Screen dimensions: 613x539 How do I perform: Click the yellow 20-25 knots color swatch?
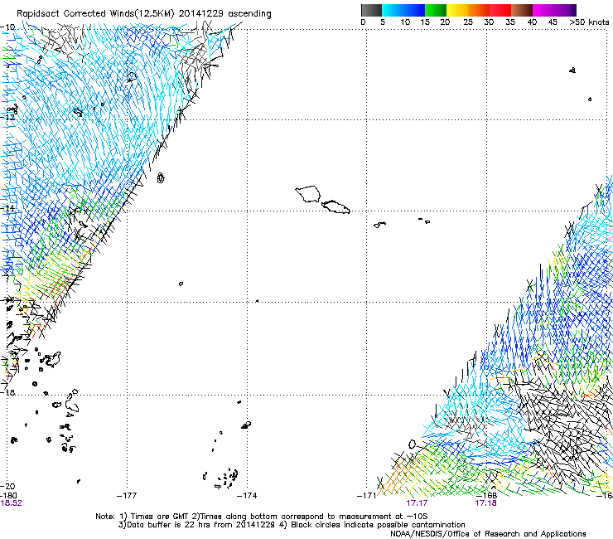click(x=457, y=10)
